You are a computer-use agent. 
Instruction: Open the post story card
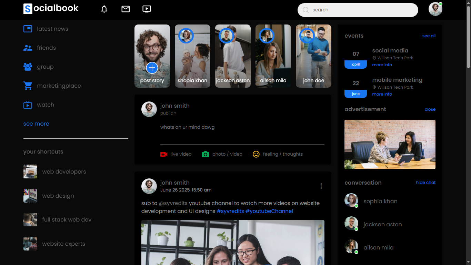(x=152, y=56)
